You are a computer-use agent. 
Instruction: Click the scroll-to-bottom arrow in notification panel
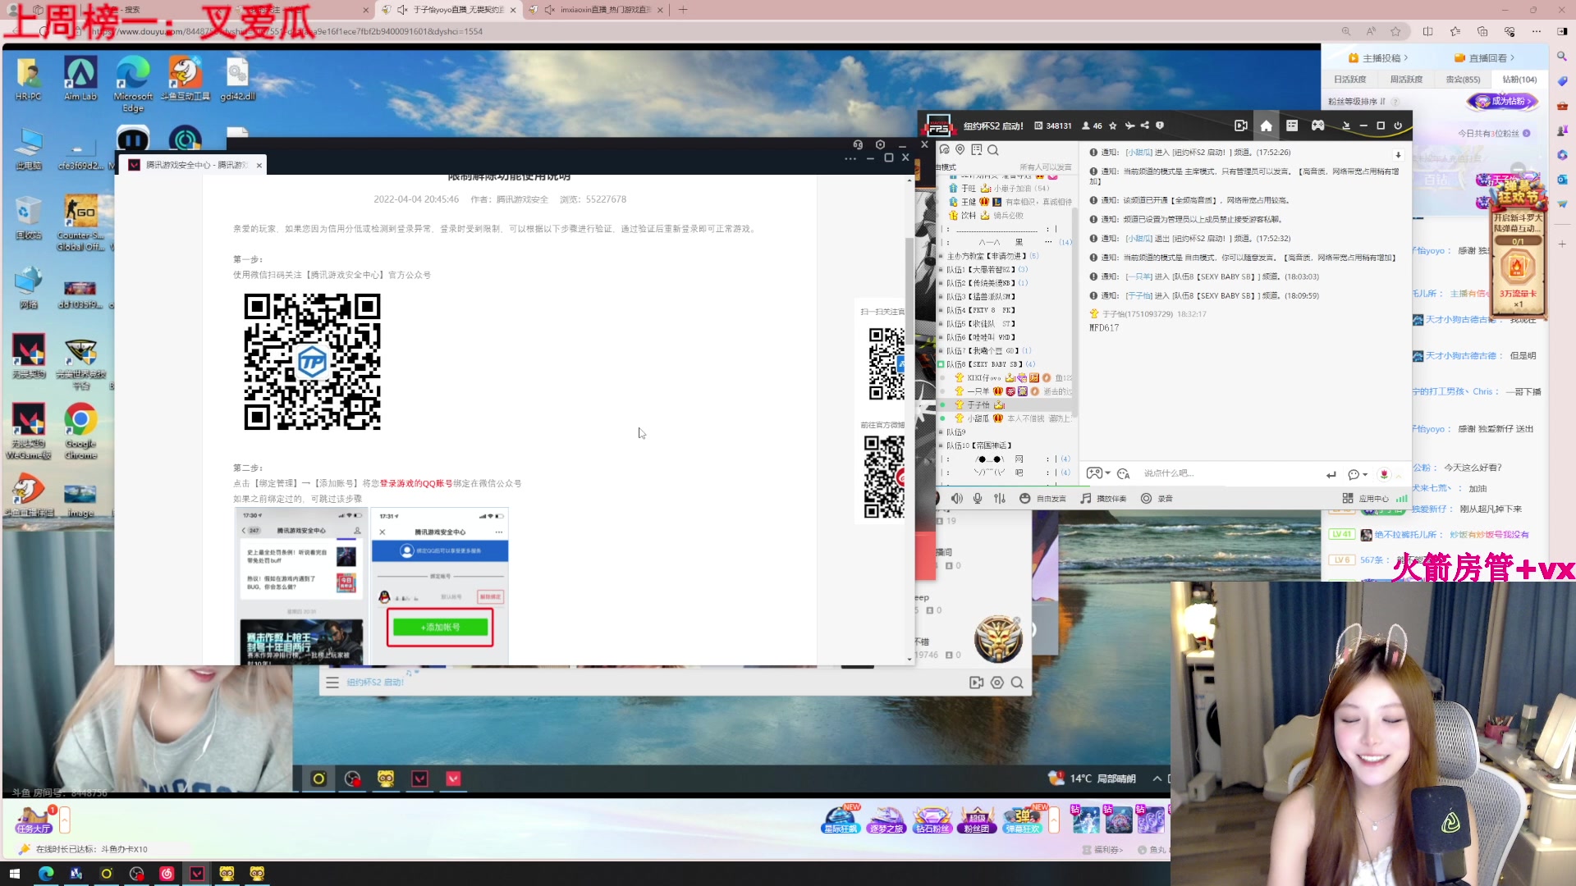coord(1398,154)
